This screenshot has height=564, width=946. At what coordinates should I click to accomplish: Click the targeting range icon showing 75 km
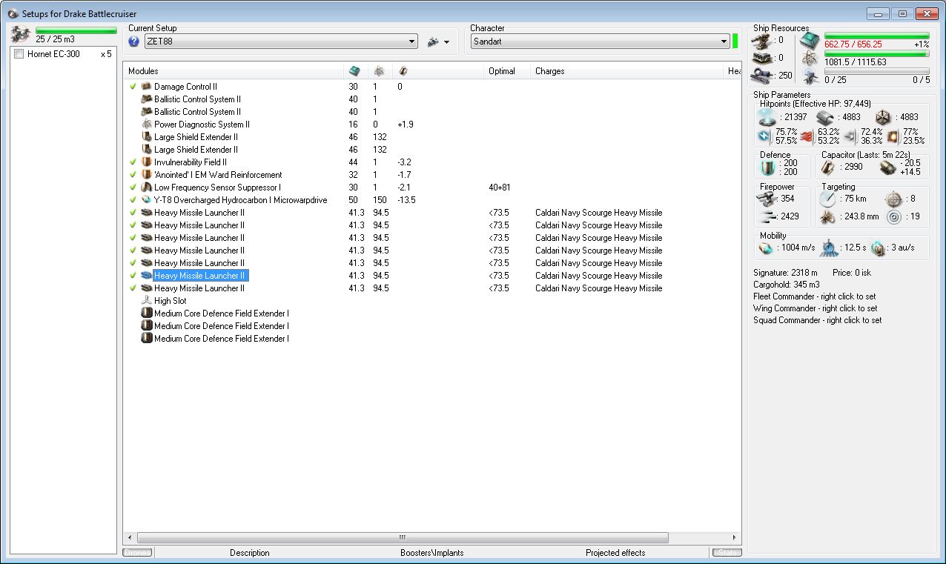pyautogui.click(x=829, y=199)
